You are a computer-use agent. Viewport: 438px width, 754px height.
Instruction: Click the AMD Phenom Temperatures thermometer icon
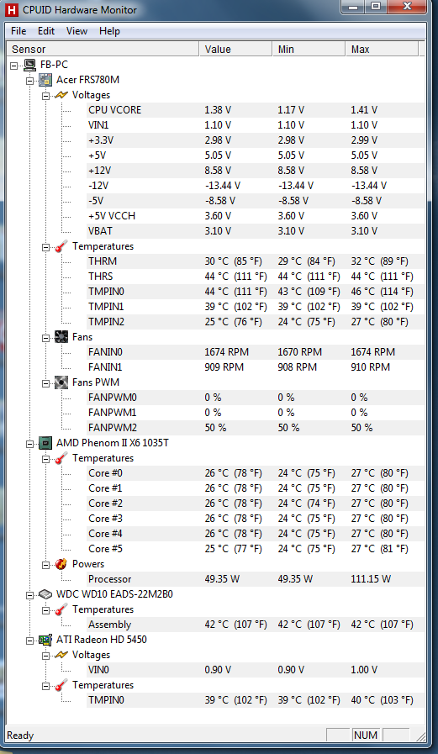(61, 458)
